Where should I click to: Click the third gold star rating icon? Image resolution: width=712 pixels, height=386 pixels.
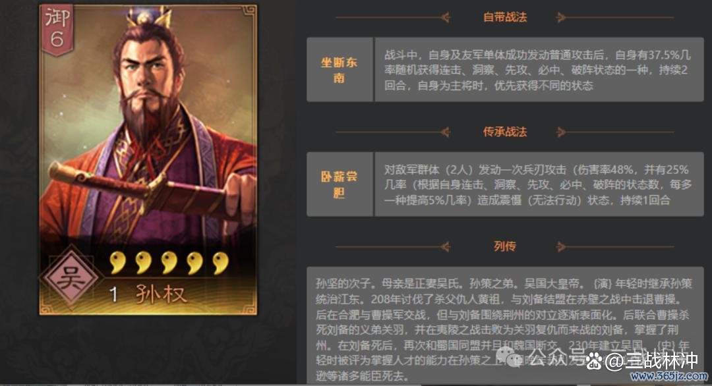(x=170, y=263)
